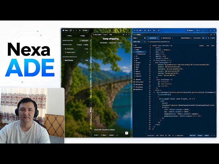Image resolution: width=219 pixels, height=164 pixels.
Task: Click the explorer view icon beside Nexa dropdown
Action: click(145, 38)
